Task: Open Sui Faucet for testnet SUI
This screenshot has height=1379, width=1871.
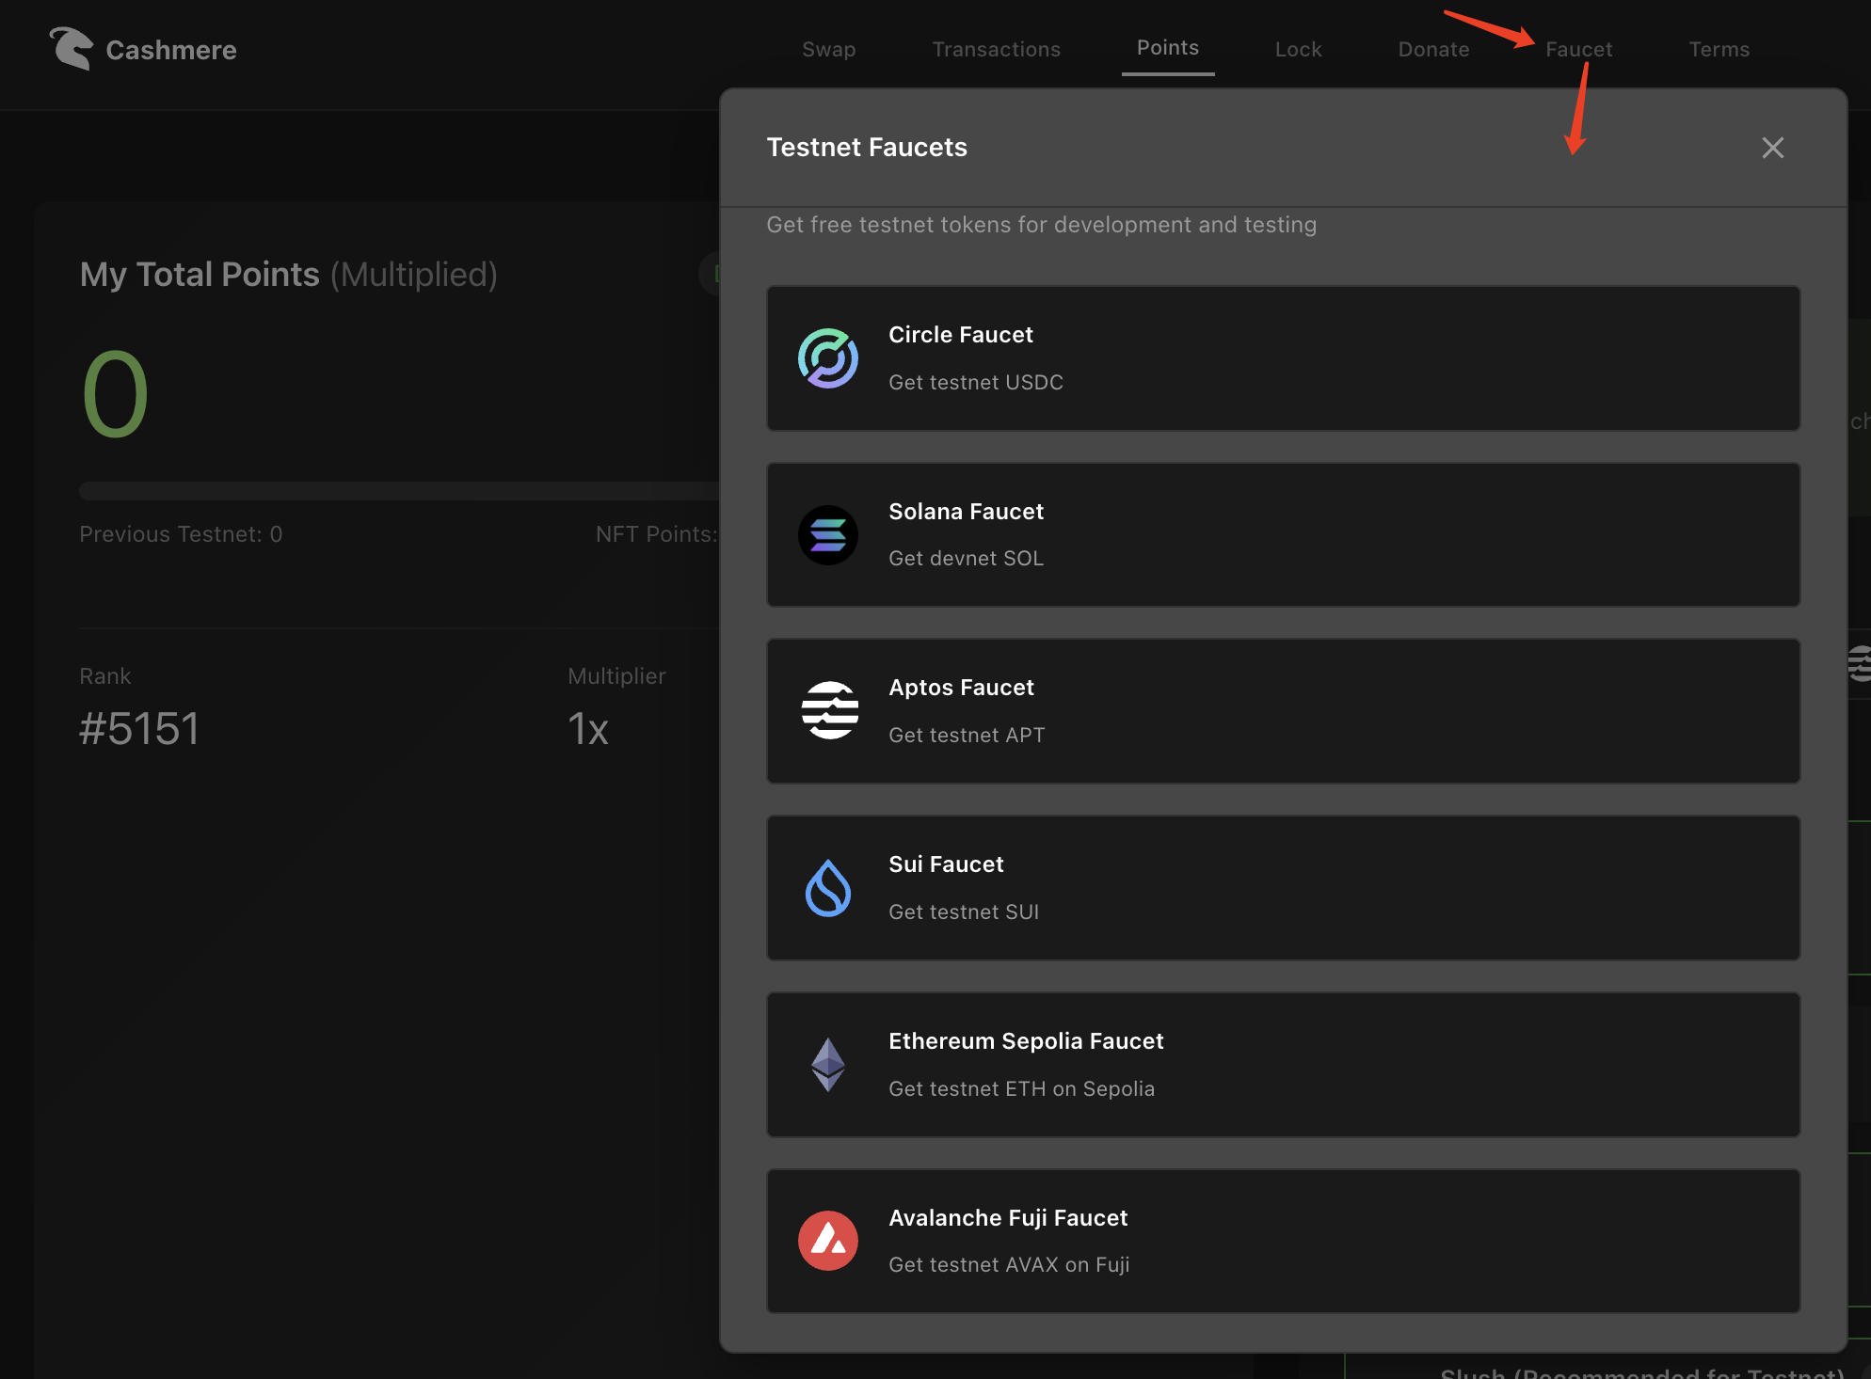Action: coord(1284,888)
